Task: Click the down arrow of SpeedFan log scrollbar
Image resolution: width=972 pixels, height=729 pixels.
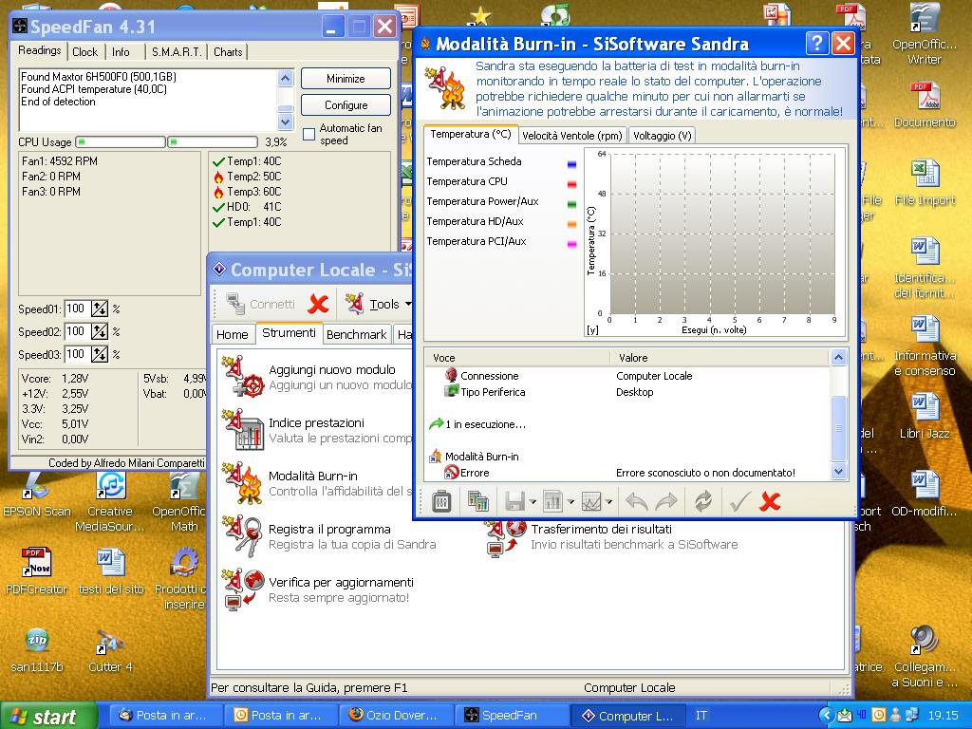Action: click(x=285, y=122)
